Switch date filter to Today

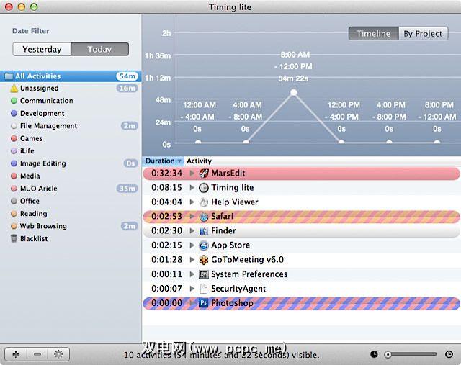(99, 49)
